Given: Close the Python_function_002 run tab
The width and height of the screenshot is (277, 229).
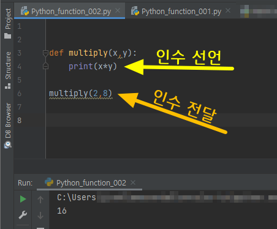Looking at the screenshot, I should [x=133, y=182].
